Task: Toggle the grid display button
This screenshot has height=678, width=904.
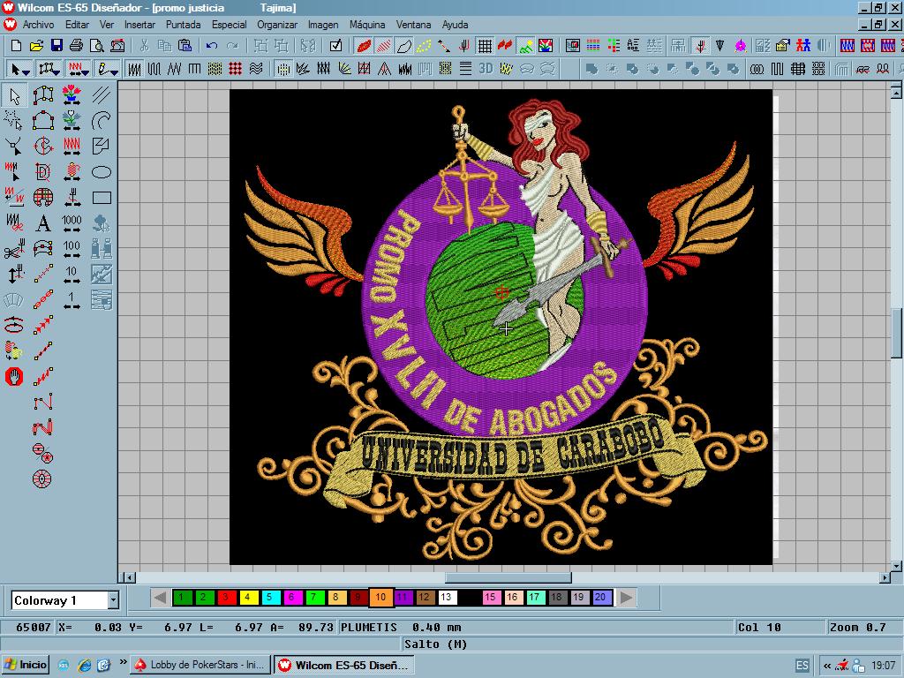Action: coord(485,46)
